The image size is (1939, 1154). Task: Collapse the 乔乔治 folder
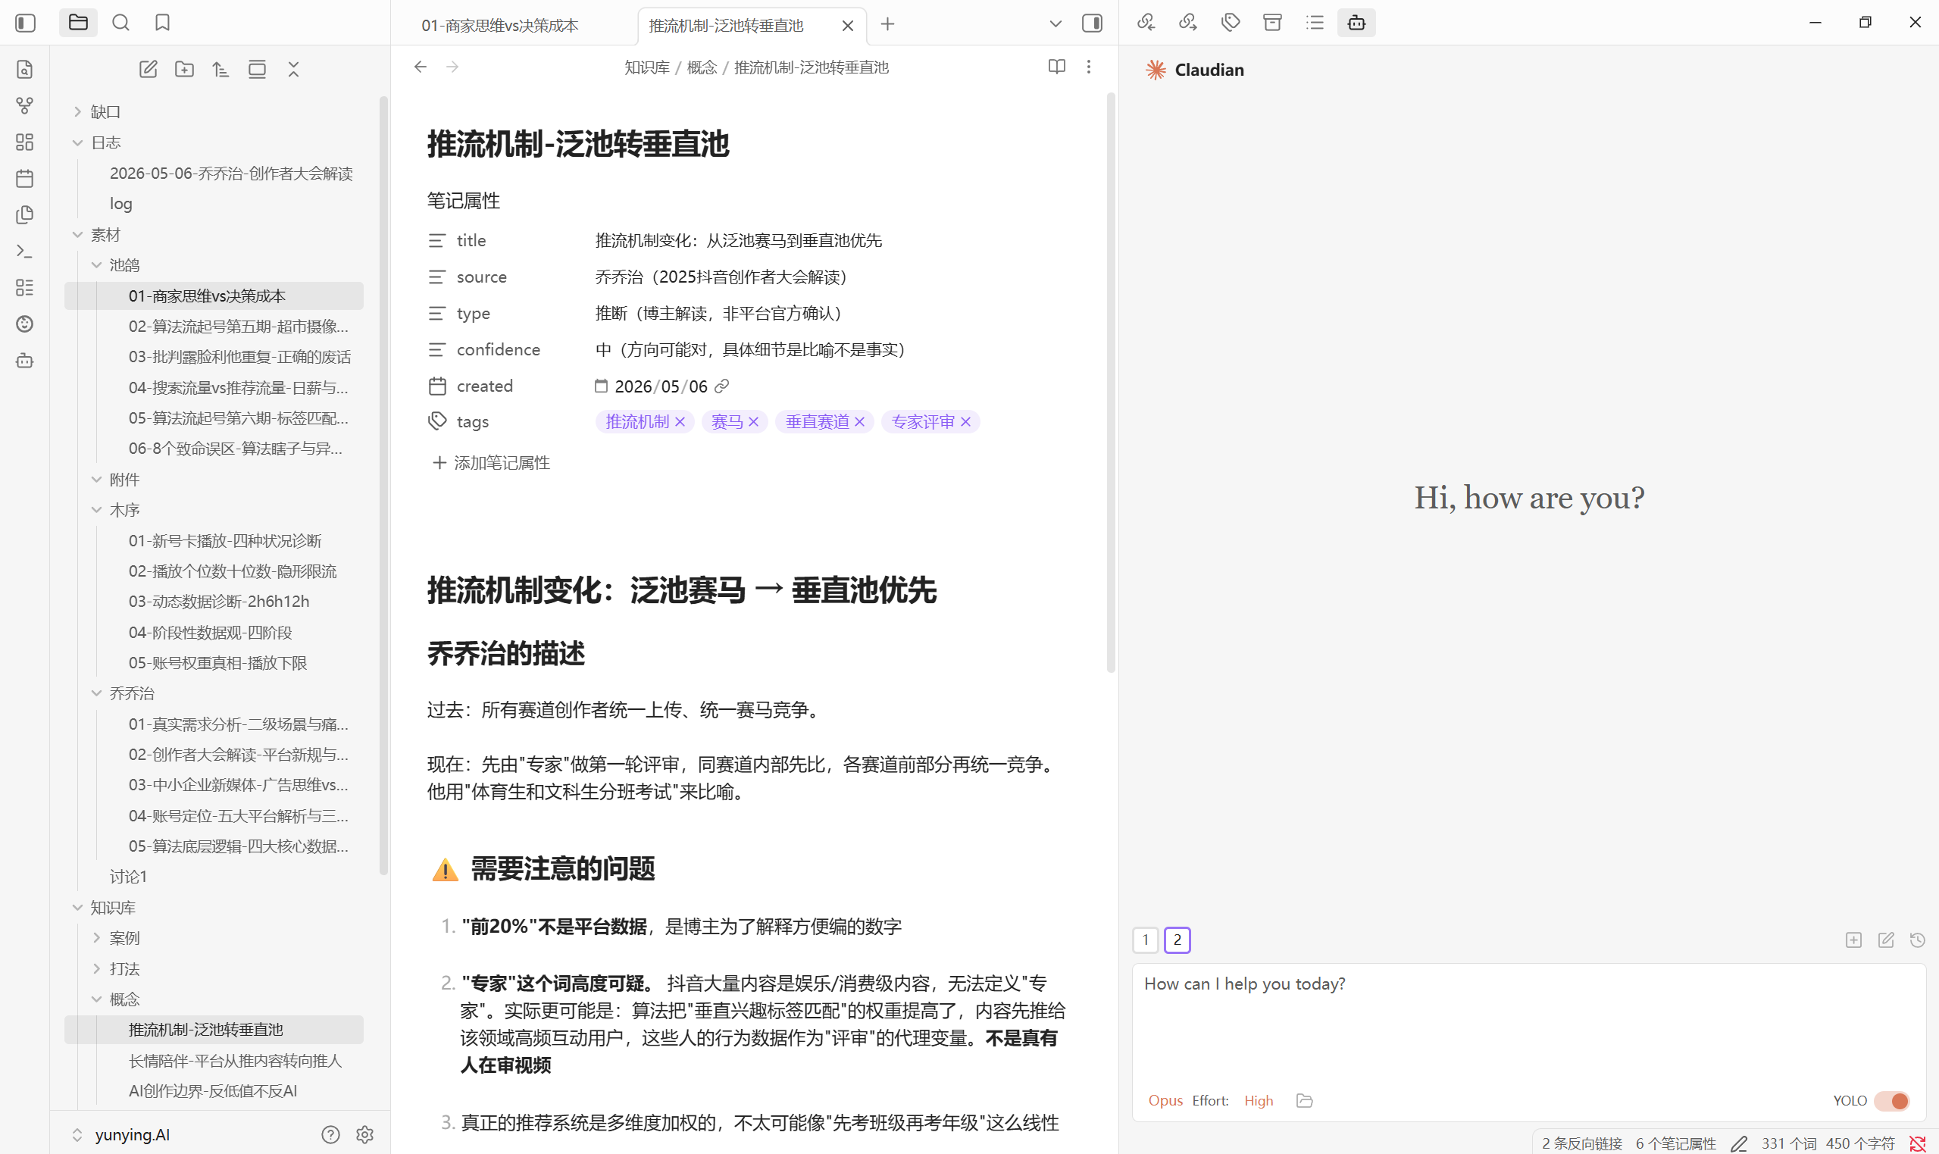click(96, 693)
